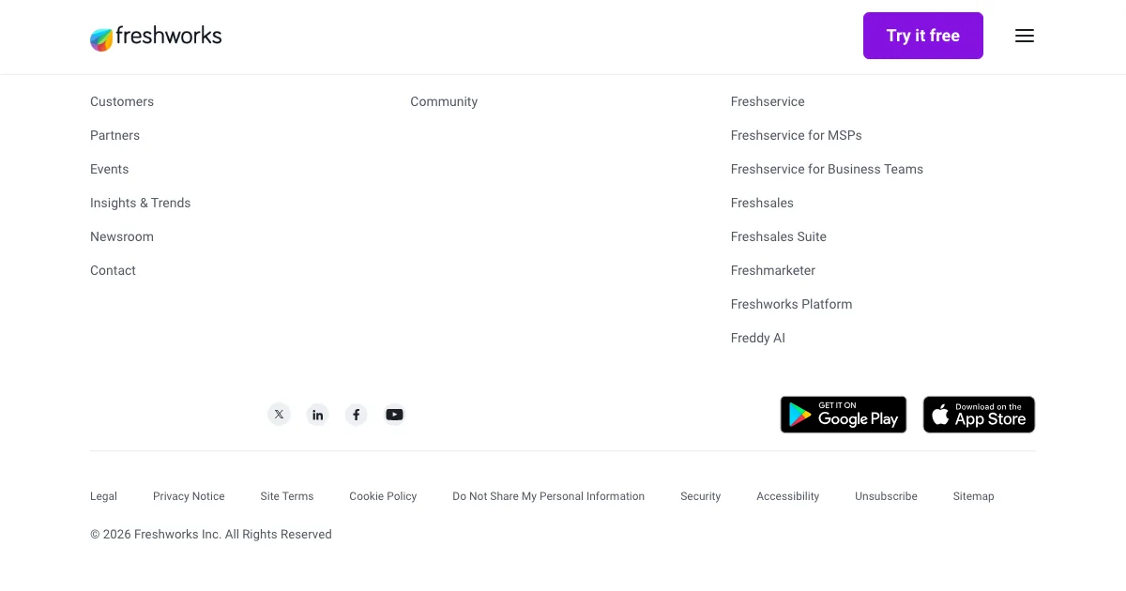
Task: Open Freshsales Suite product page
Action: point(778,236)
